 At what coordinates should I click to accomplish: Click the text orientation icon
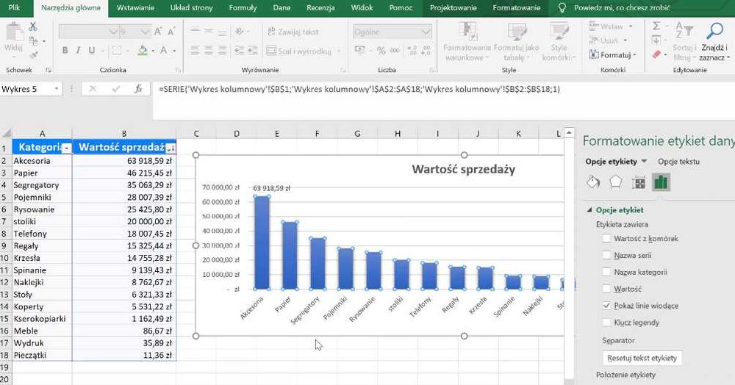point(240,32)
